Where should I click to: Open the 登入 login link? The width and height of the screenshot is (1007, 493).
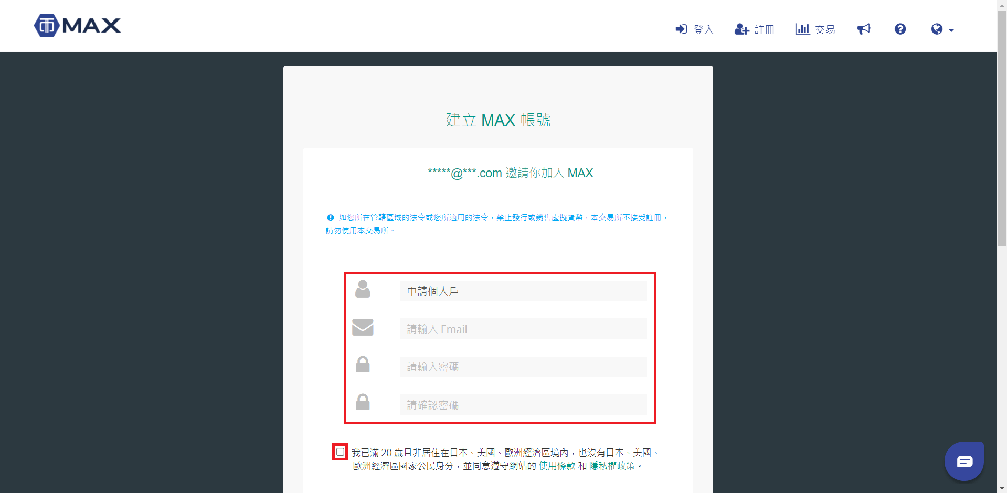[x=694, y=29]
